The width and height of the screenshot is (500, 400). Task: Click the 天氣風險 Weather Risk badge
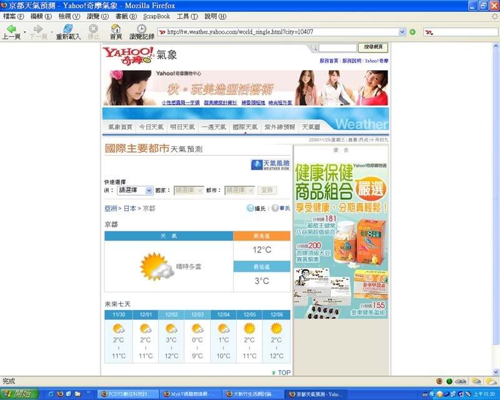coord(270,165)
